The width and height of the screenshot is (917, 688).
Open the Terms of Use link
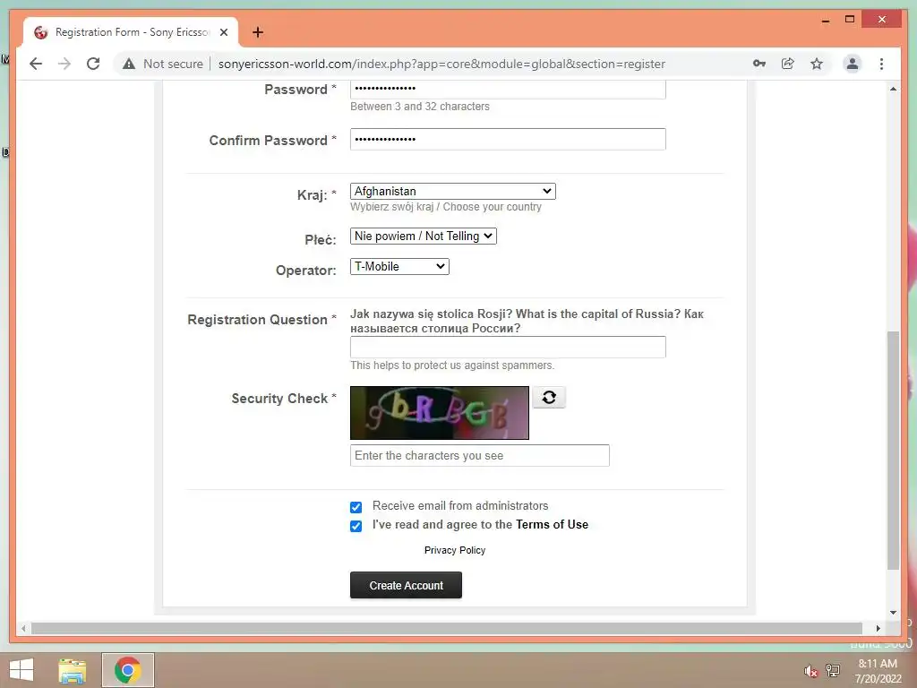pyautogui.click(x=552, y=524)
